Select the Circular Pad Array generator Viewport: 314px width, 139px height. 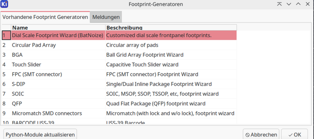point(34,45)
